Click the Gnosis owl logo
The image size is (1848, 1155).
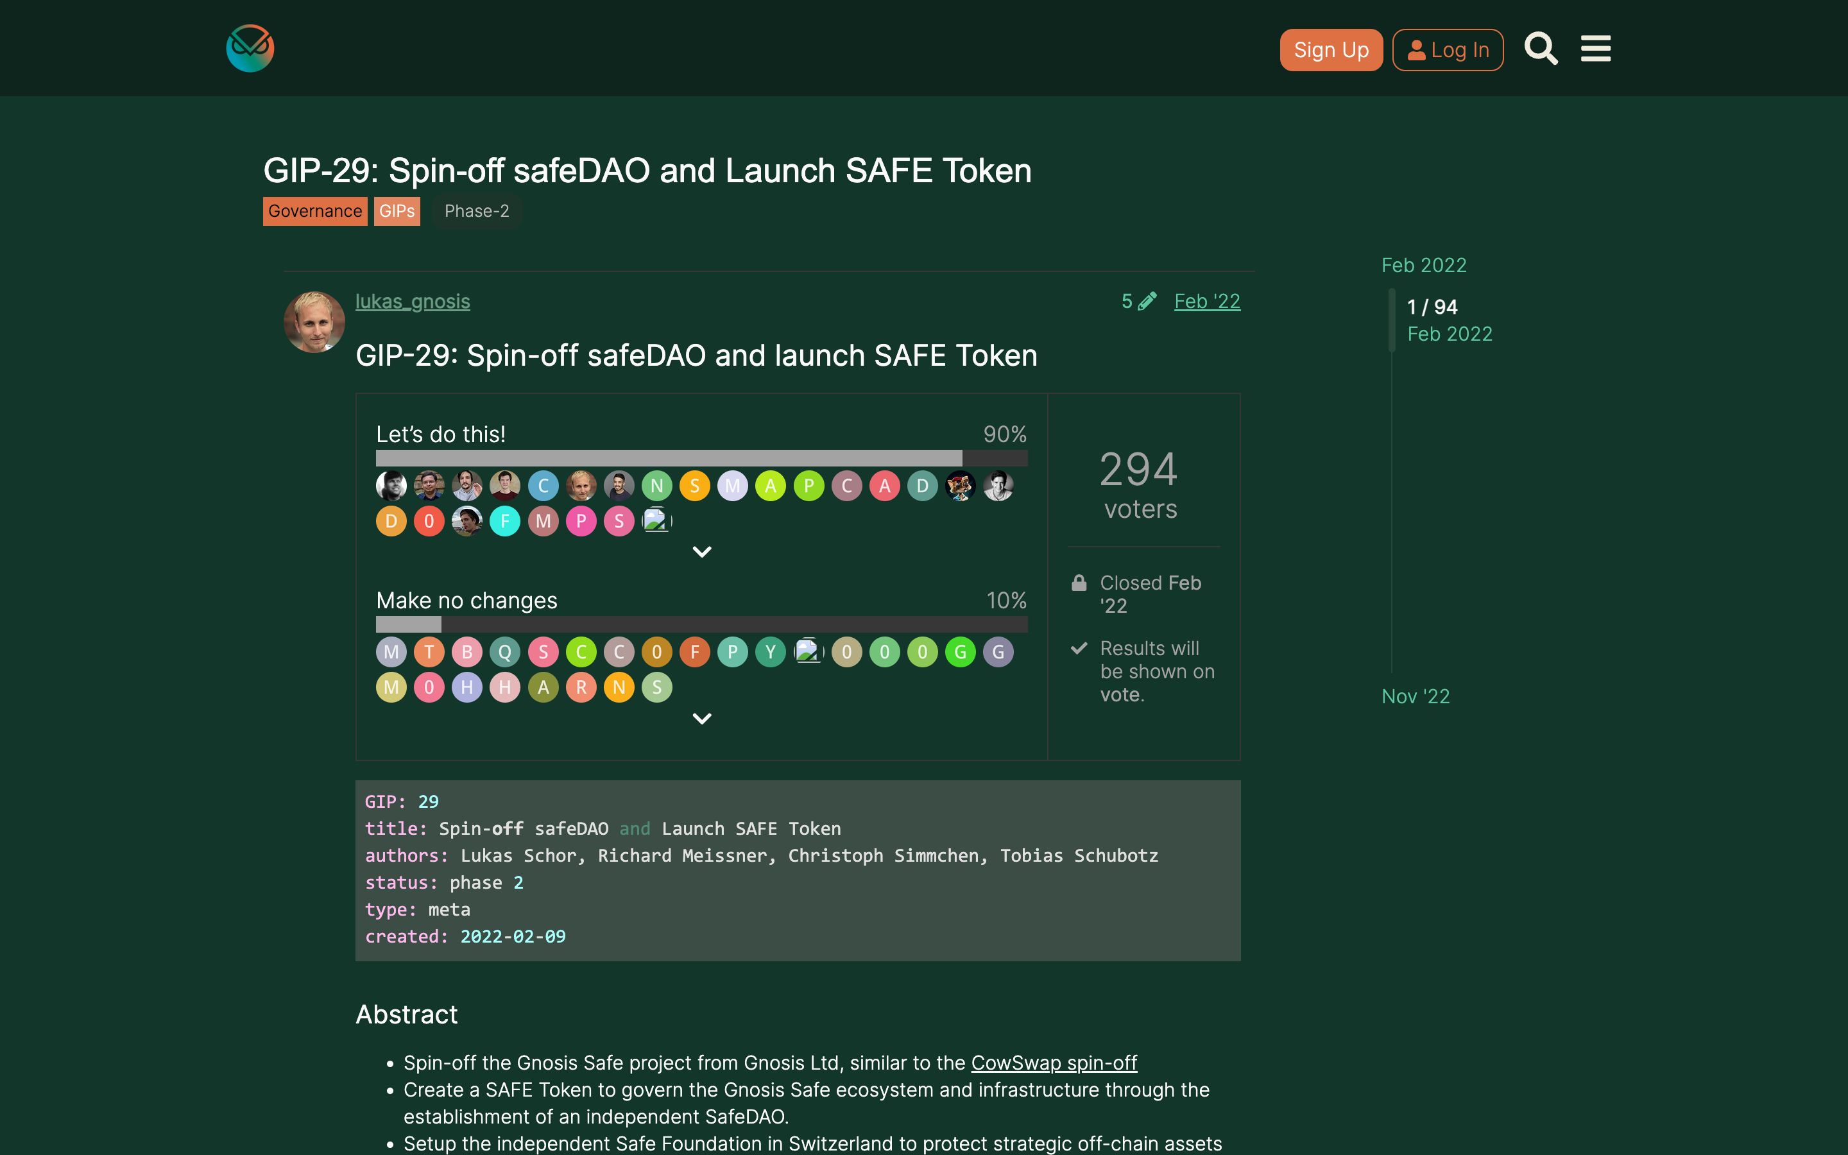[x=249, y=48]
